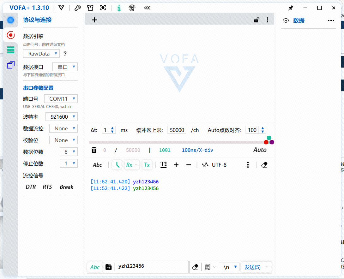
Task: Click the yzh123456 send input field
Action: coord(152,266)
